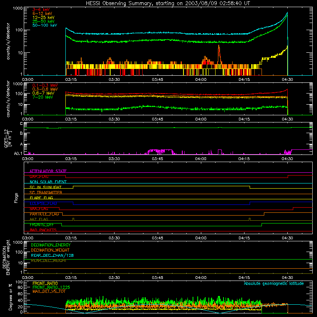
Task: Select the NON_SOLAR_EVENT flag label
Action: pyautogui.click(x=48, y=182)
